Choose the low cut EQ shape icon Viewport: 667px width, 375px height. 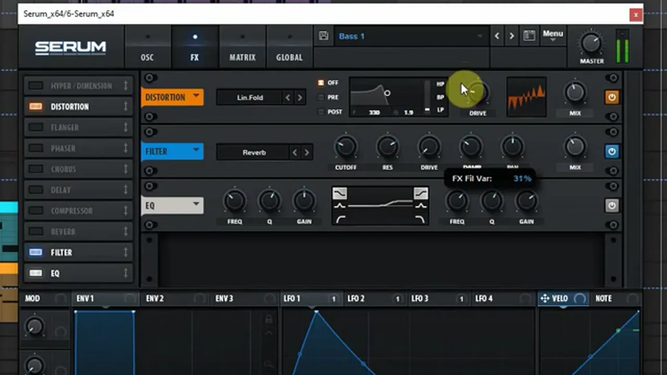[x=340, y=219]
